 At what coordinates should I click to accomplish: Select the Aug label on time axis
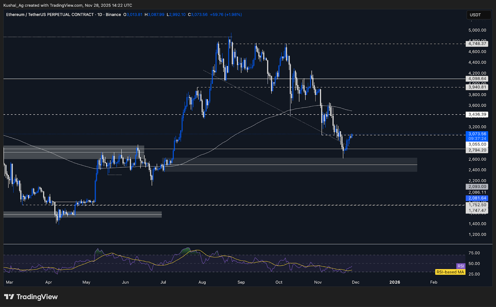click(202, 282)
